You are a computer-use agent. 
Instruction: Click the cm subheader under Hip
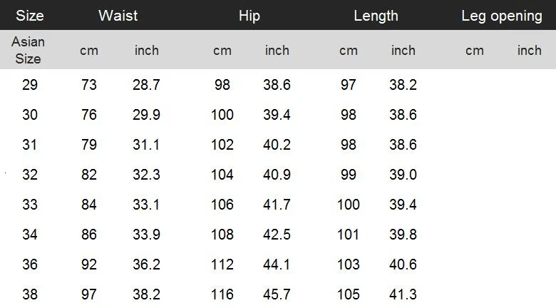(222, 51)
